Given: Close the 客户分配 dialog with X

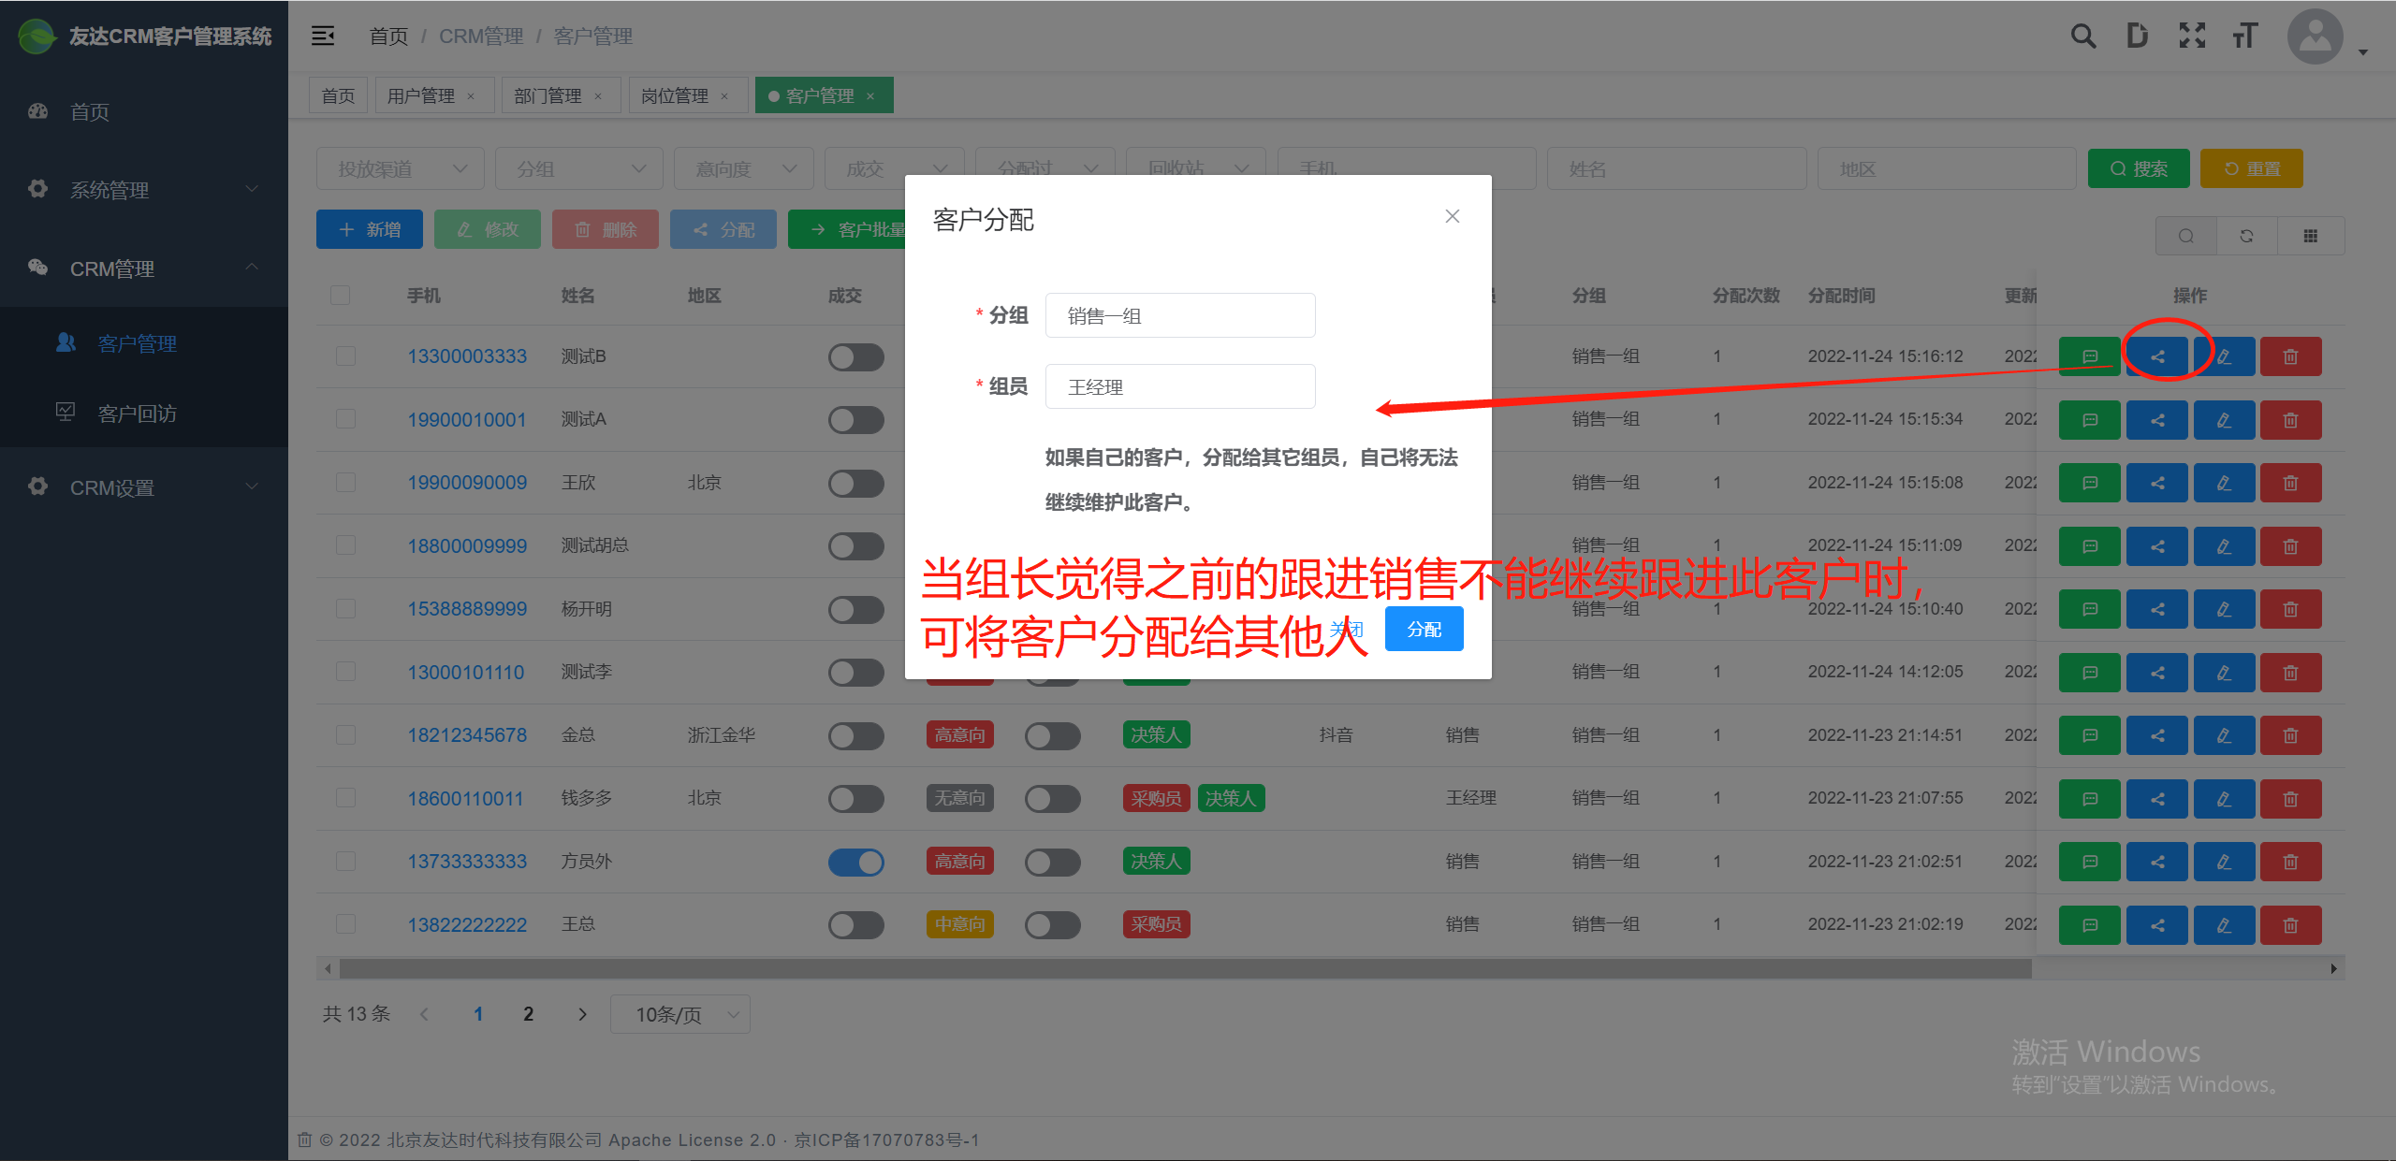Looking at the screenshot, I should tap(1452, 216).
